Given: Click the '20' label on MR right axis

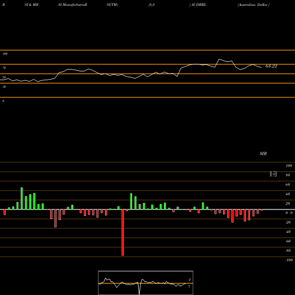Looking at the screenshot, I should point(288,204).
